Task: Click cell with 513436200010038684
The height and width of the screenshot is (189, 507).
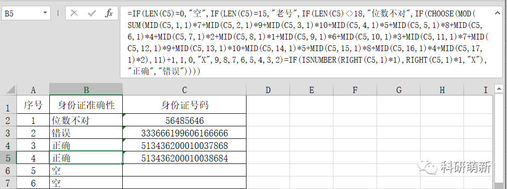Action: click(184, 158)
